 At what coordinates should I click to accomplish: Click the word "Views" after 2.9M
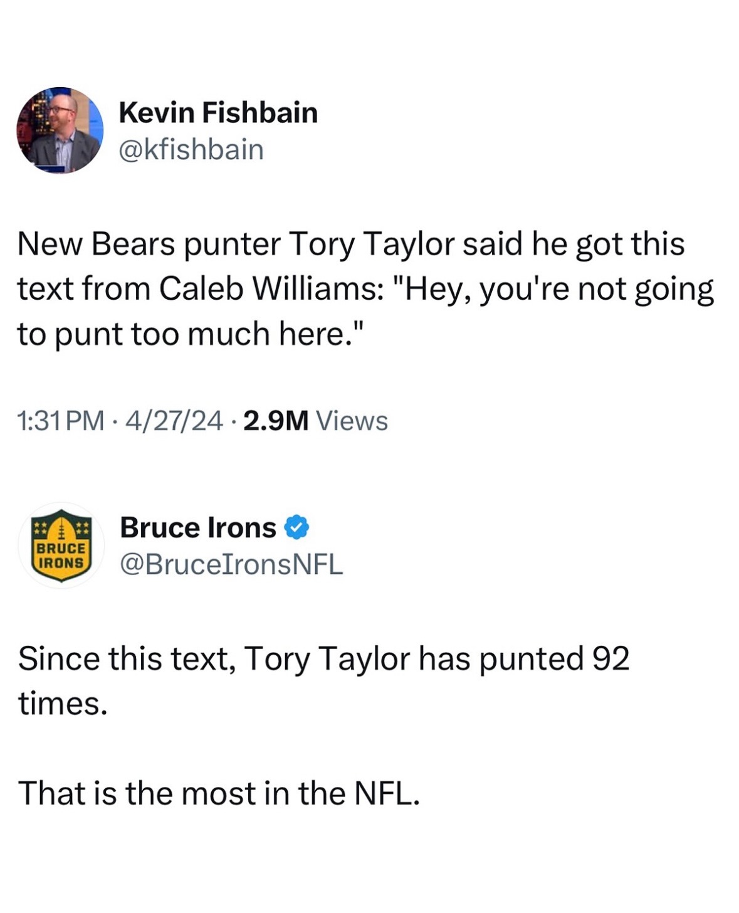coord(352,421)
